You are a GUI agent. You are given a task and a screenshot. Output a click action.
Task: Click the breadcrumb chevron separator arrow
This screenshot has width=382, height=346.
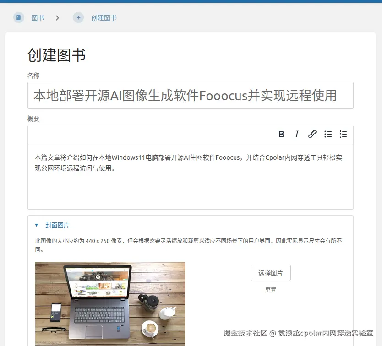click(x=57, y=18)
